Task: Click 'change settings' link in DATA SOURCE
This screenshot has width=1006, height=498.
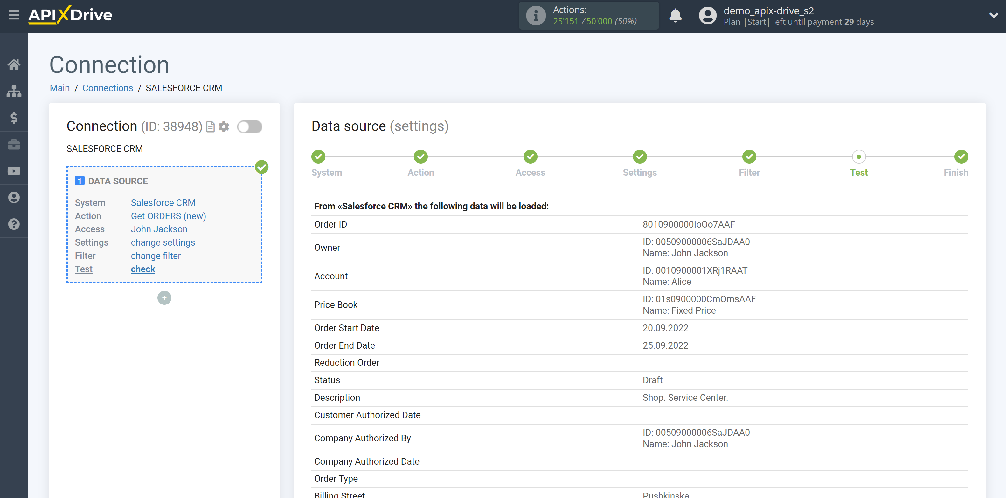Action: point(163,242)
